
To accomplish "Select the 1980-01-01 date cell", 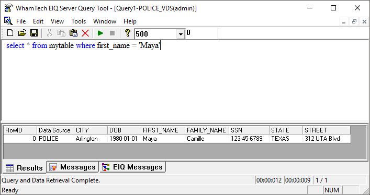I will pos(125,139).
